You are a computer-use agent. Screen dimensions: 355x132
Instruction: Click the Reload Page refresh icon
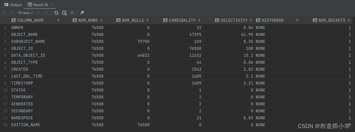coord(56,13)
